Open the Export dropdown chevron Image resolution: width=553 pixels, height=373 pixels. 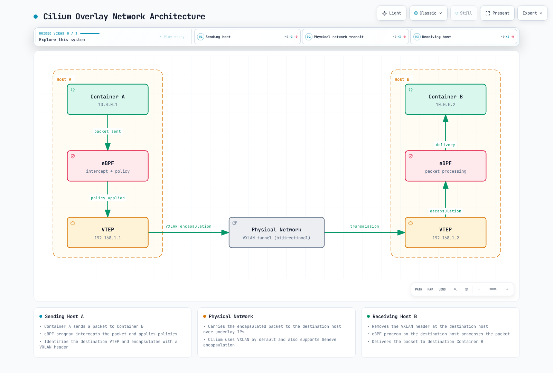[541, 13]
